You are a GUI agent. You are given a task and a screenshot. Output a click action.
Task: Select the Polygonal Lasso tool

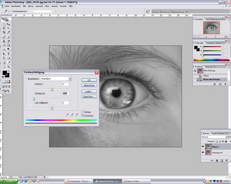pos(4,28)
